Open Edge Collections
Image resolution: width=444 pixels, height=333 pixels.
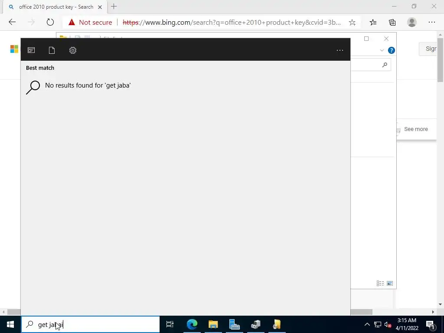coord(392,23)
